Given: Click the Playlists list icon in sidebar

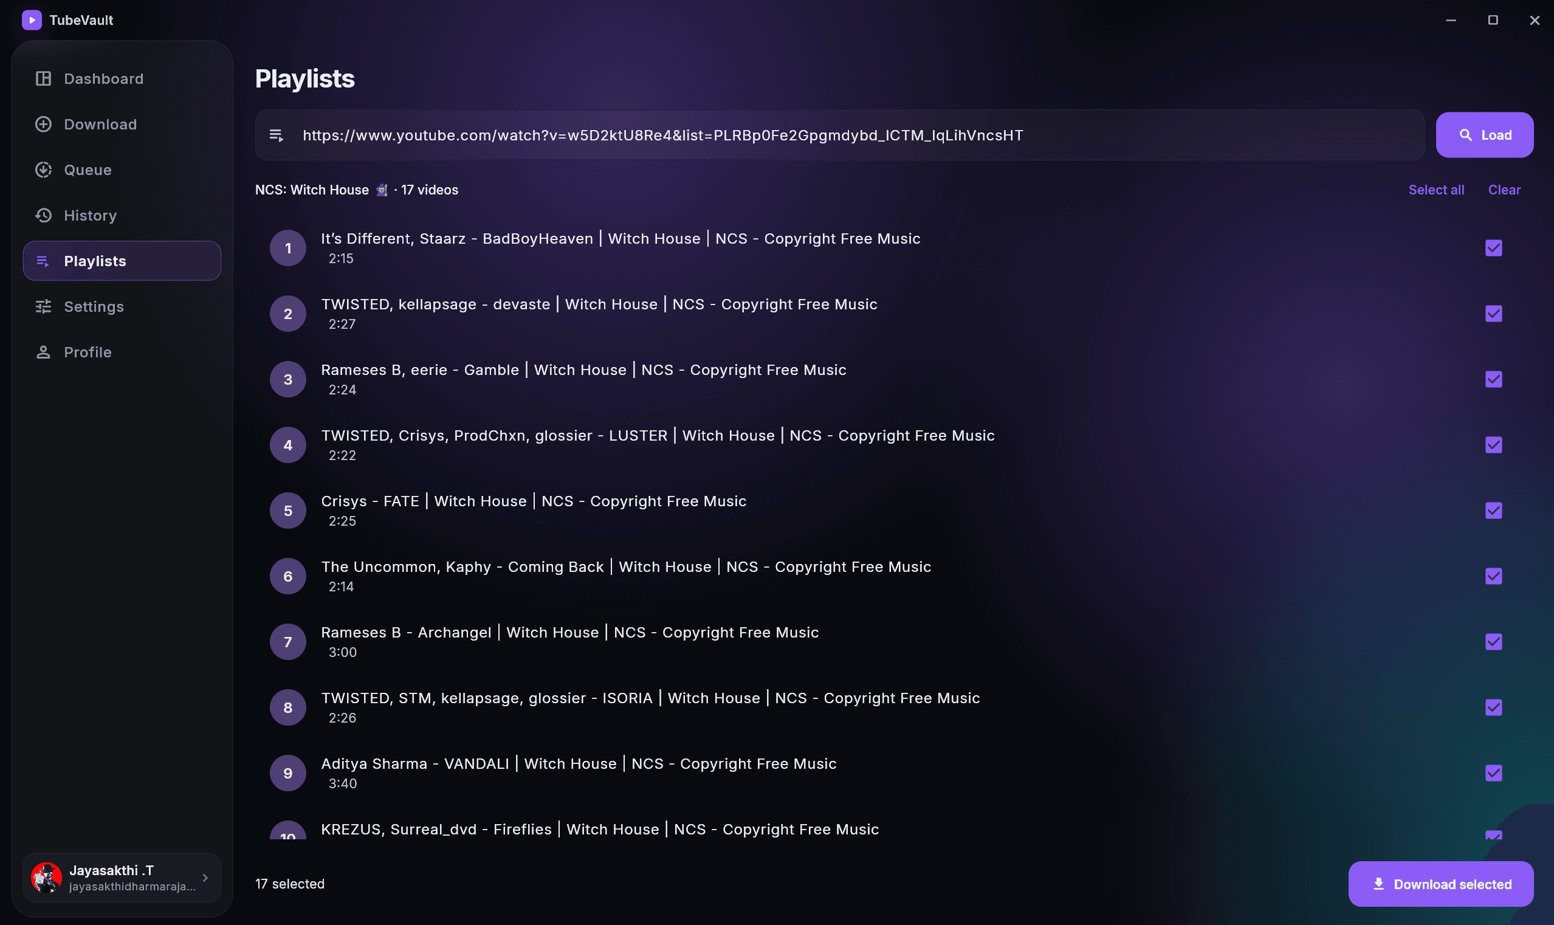Looking at the screenshot, I should [x=43, y=261].
